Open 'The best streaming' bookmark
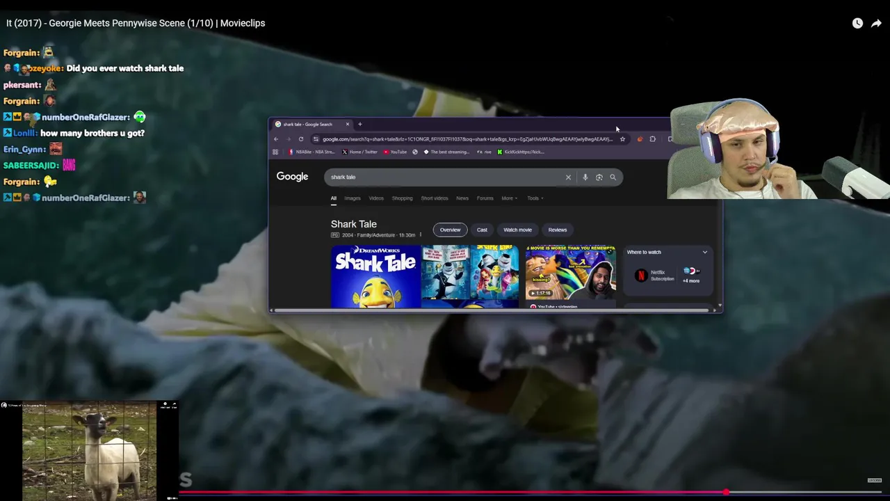 (446, 152)
